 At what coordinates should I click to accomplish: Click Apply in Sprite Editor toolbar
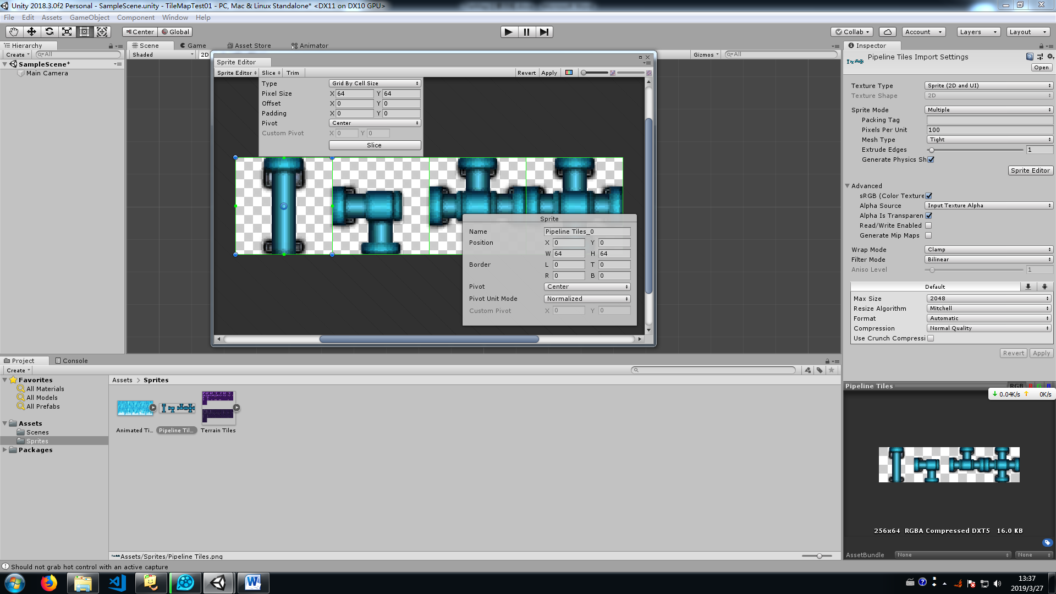pos(549,73)
